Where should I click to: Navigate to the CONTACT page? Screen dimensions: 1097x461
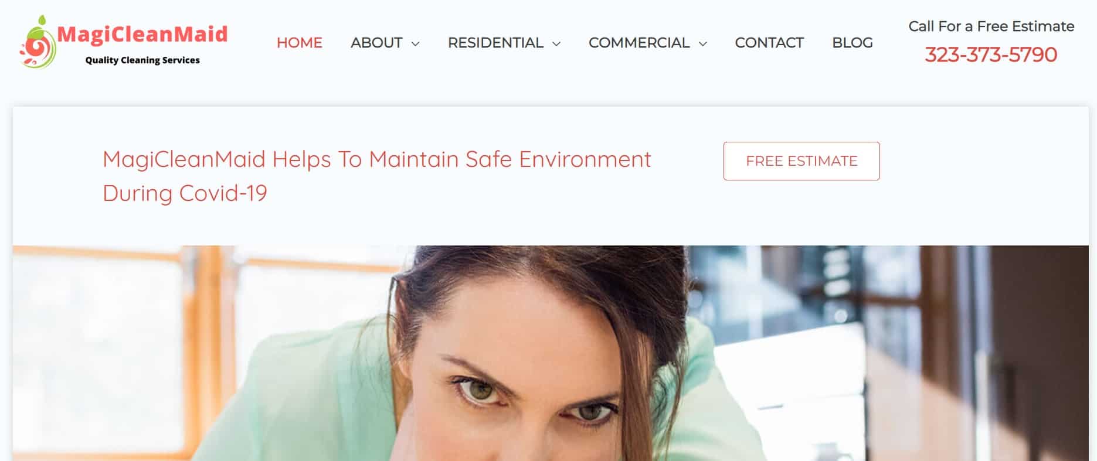[x=769, y=43]
